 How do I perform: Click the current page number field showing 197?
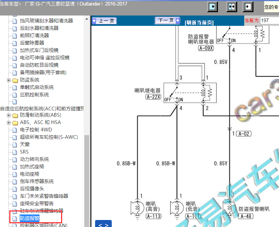click(269, 20)
